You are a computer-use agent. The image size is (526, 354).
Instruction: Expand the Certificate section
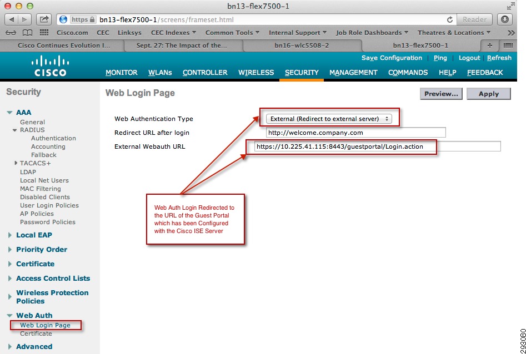(x=10, y=264)
